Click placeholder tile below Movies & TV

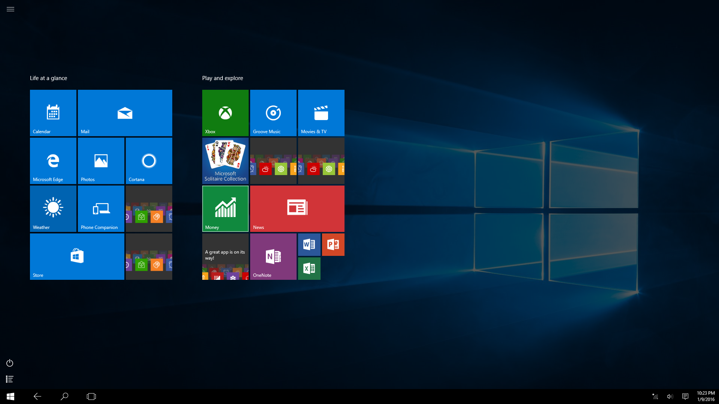pos(321,161)
